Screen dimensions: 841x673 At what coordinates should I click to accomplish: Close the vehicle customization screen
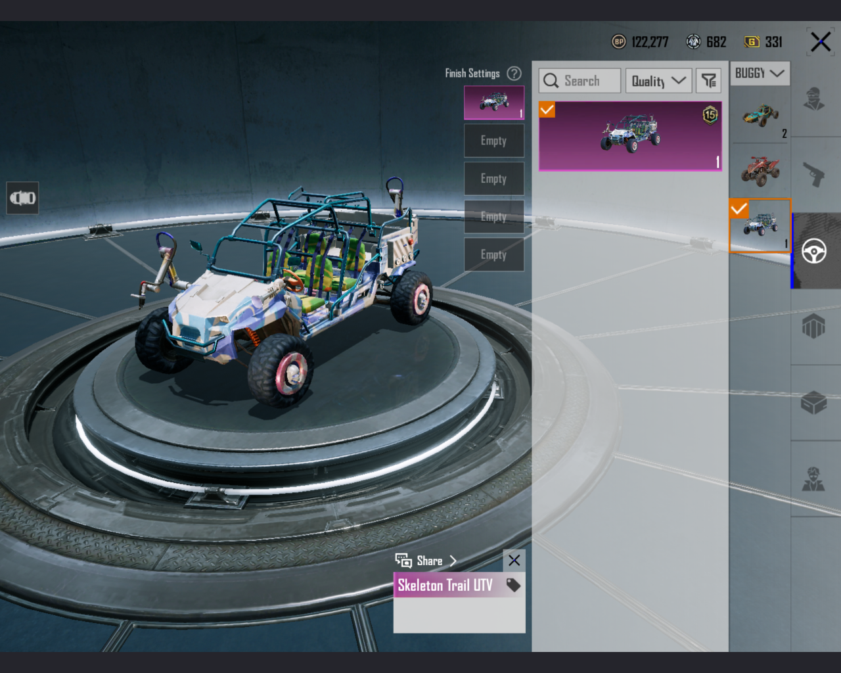(x=821, y=41)
